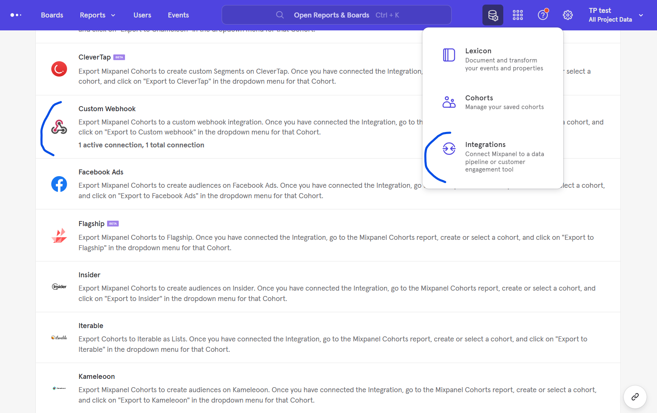Click the Flagship logo icon
657x413 pixels.
point(59,236)
